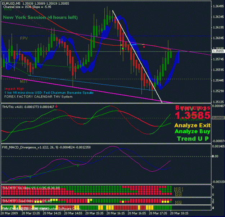Click the 20 Mar 15:35 time label
The width and height of the screenshot is (225, 217).
click(94, 213)
